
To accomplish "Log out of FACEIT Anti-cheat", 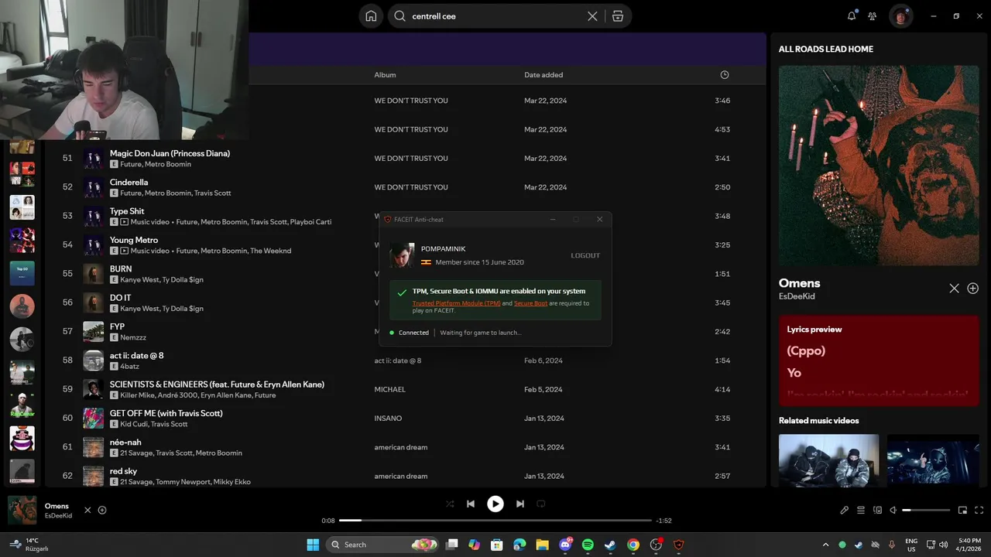I will 585,255.
